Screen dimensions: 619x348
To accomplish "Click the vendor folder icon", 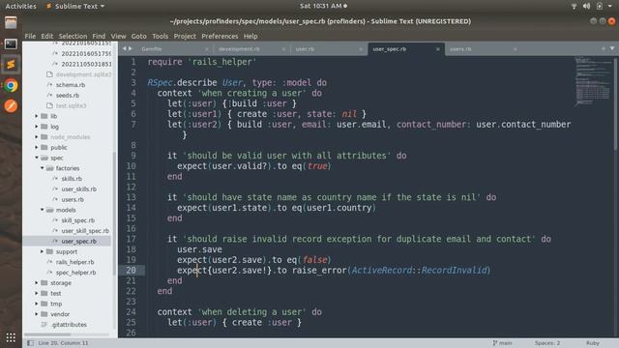I will (x=44, y=314).
